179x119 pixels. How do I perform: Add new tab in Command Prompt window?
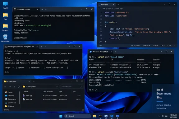click(42, 9)
